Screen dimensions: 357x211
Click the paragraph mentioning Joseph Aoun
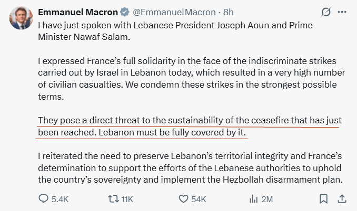coord(174,29)
